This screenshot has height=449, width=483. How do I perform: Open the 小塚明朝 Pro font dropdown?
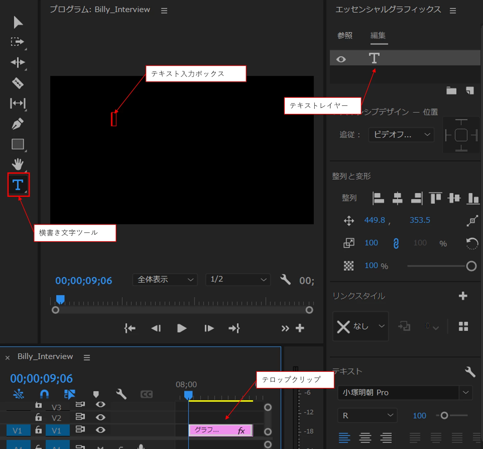tap(405, 393)
